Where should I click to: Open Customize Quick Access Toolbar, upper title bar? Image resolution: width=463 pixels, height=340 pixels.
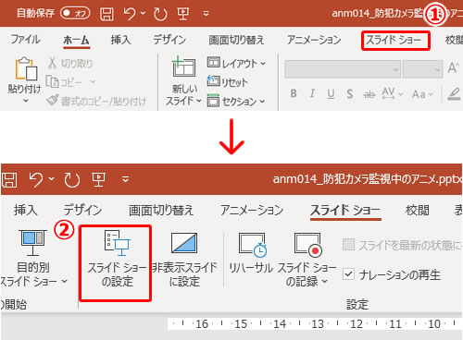click(206, 14)
